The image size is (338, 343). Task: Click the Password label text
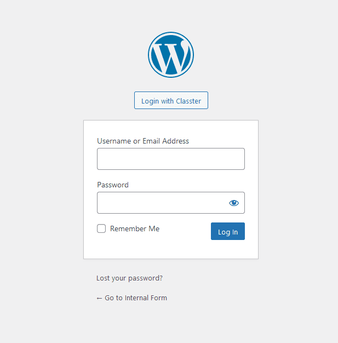click(x=113, y=185)
